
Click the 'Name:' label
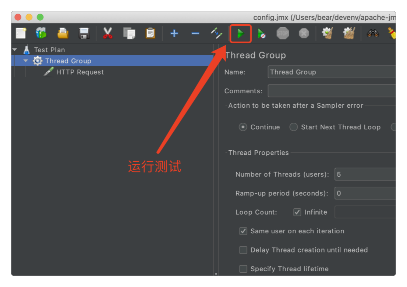point(235,72)
